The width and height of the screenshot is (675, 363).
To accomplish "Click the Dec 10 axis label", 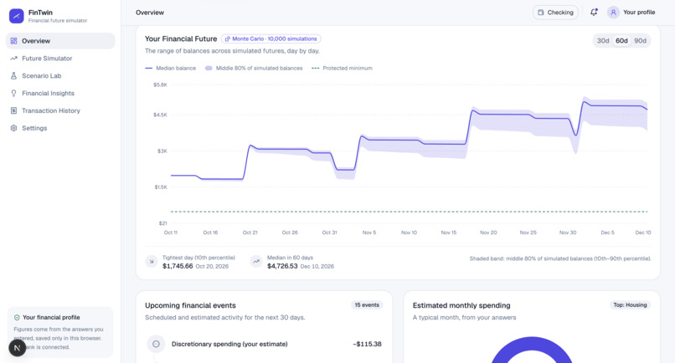I will tap(643, 233).
